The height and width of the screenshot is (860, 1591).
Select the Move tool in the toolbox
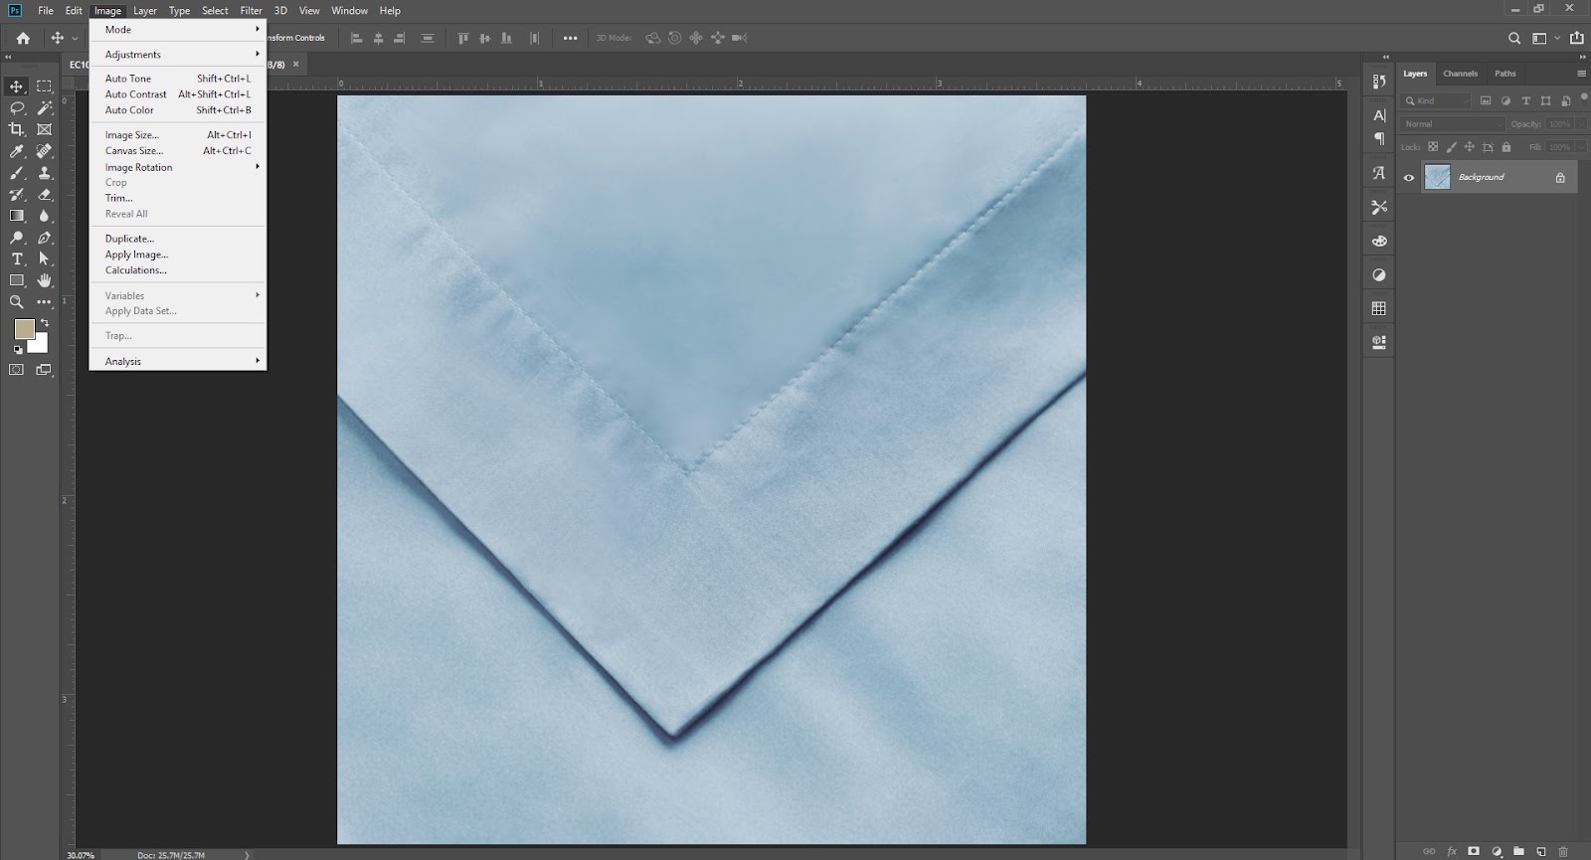point(17,86)
